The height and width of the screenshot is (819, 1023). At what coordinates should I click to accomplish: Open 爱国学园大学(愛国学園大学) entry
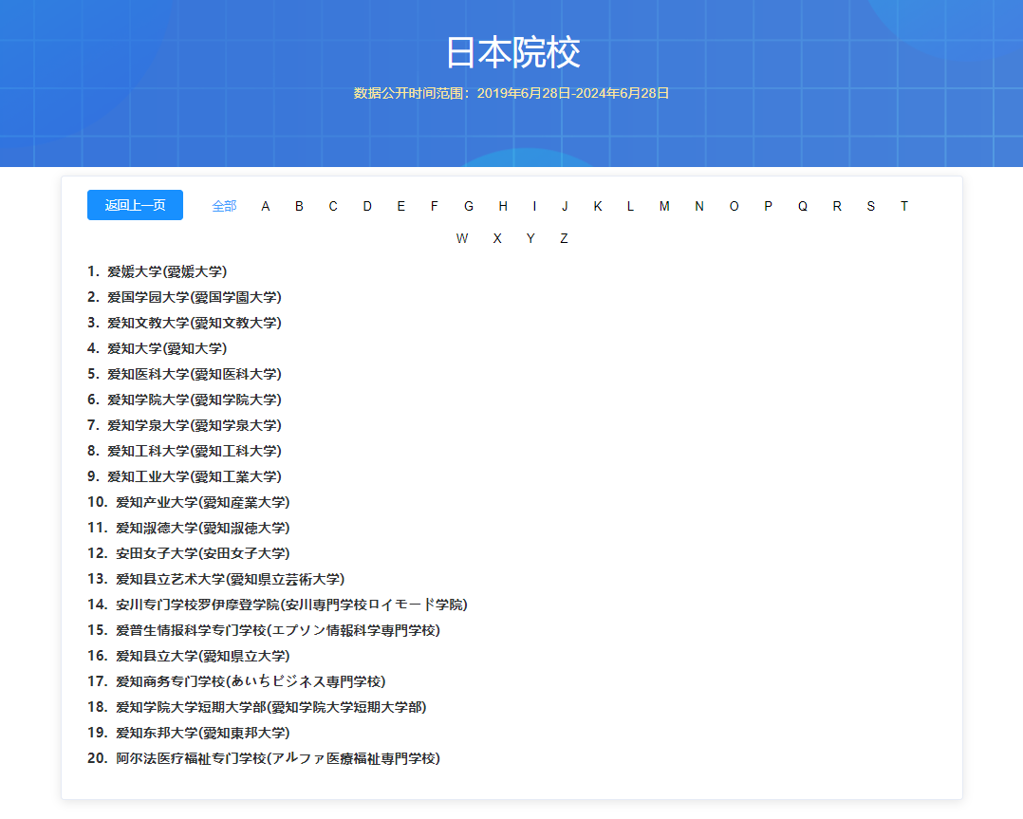coord(195,297)
